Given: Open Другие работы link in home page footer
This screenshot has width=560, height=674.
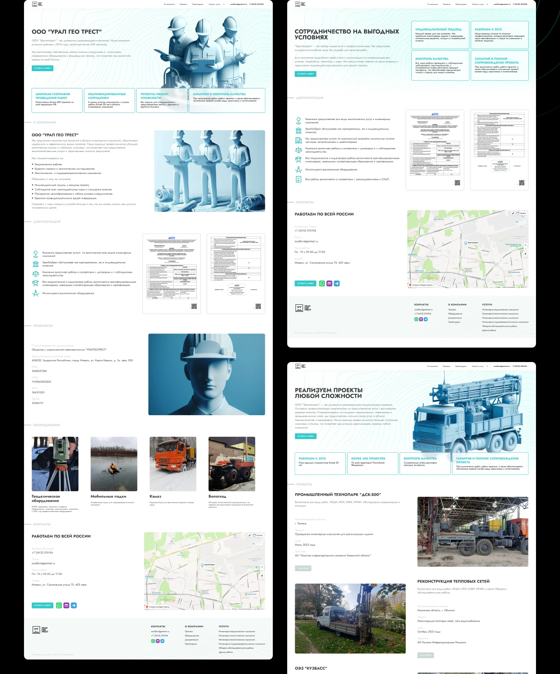Looking at the screenshot, I should click(226, 652).
